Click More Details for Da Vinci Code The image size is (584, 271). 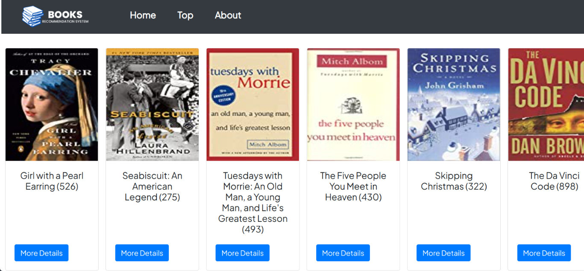(544, 253)
